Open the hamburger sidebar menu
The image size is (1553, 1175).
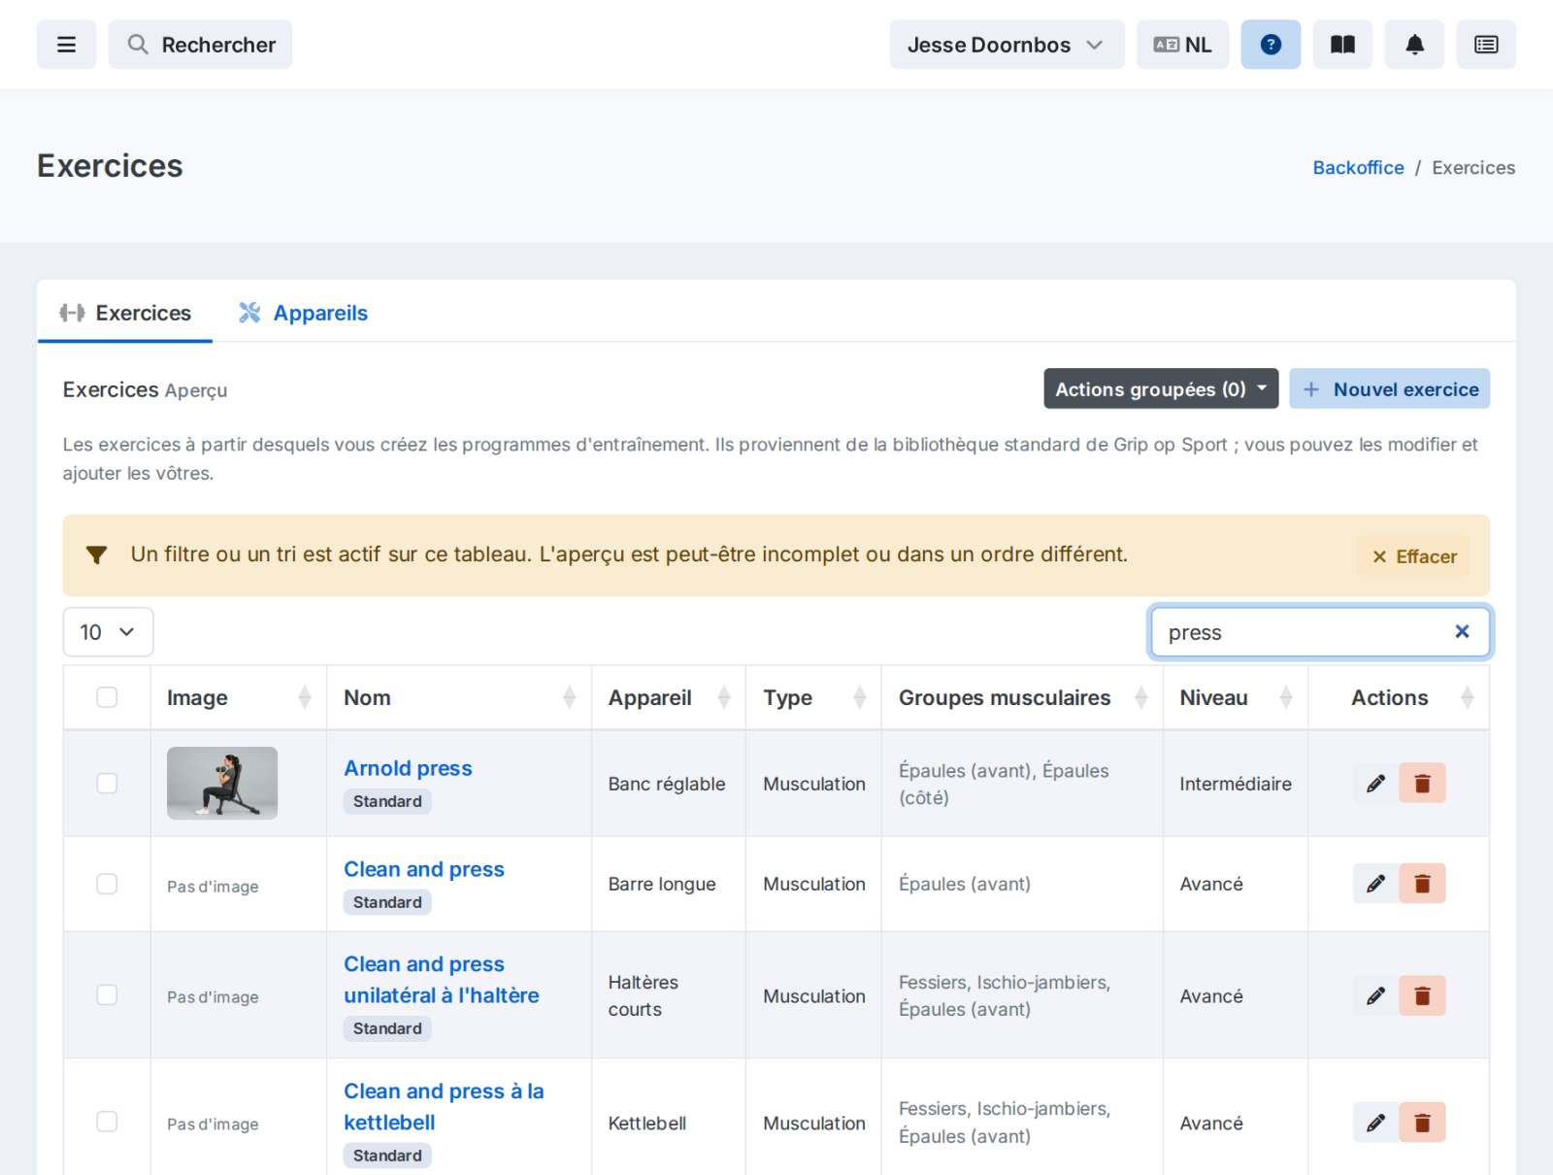point(66,45)
